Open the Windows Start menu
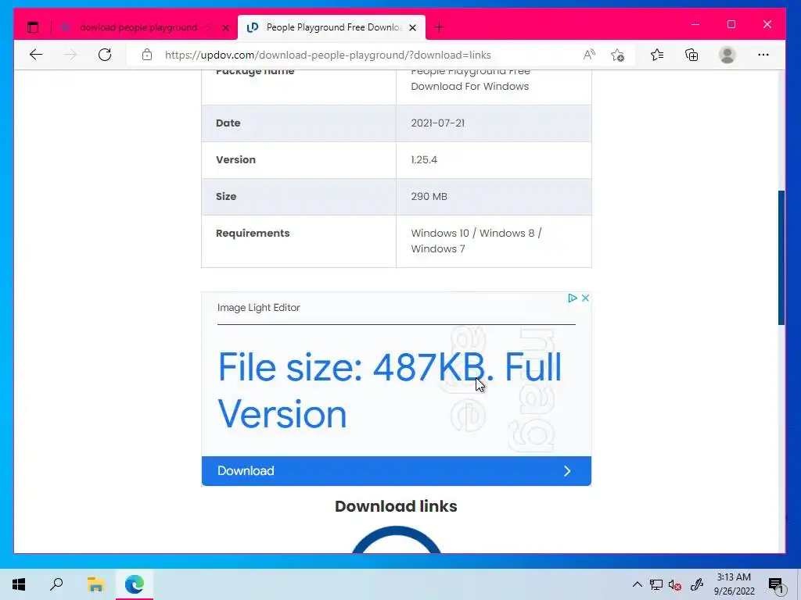 click(x=19, y=584)
